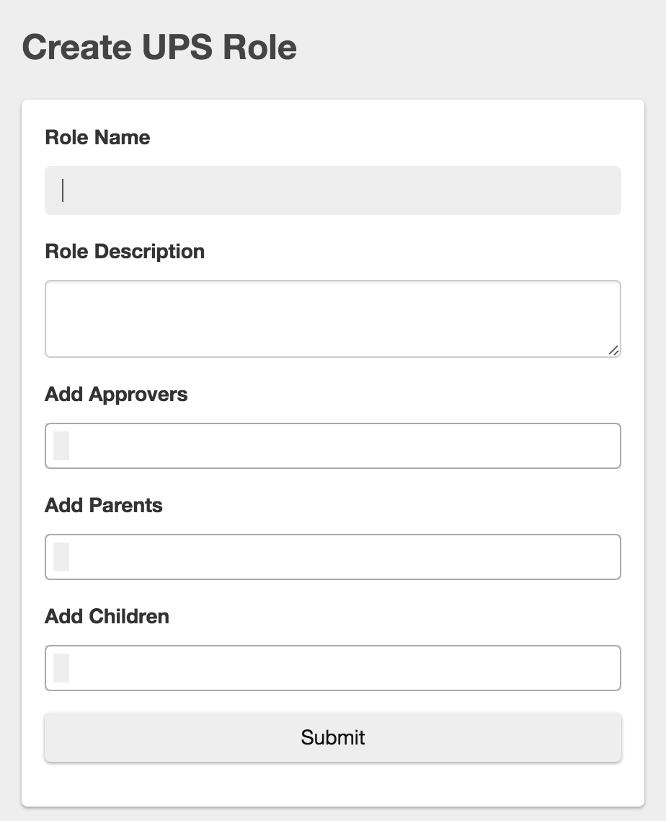Image resolution: width=666 pixels, height=821 pixels.
Task: Click inside the Role Name text field
Action: (x=333, y=190)
